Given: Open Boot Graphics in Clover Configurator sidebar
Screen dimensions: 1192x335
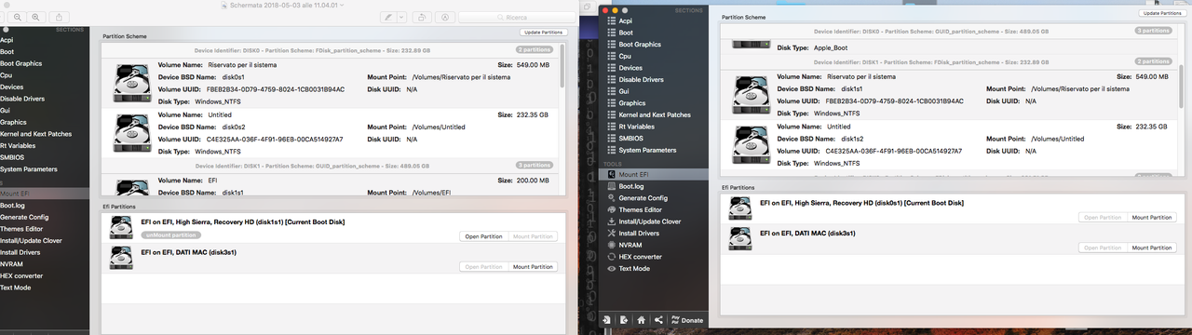Looking at the screenshot, I should [640, 45].
